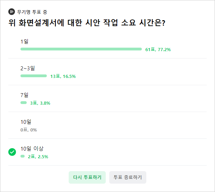215x192 pixels.
Task: Click the 무기명 투표 중 status label
Action: point(32,12)
